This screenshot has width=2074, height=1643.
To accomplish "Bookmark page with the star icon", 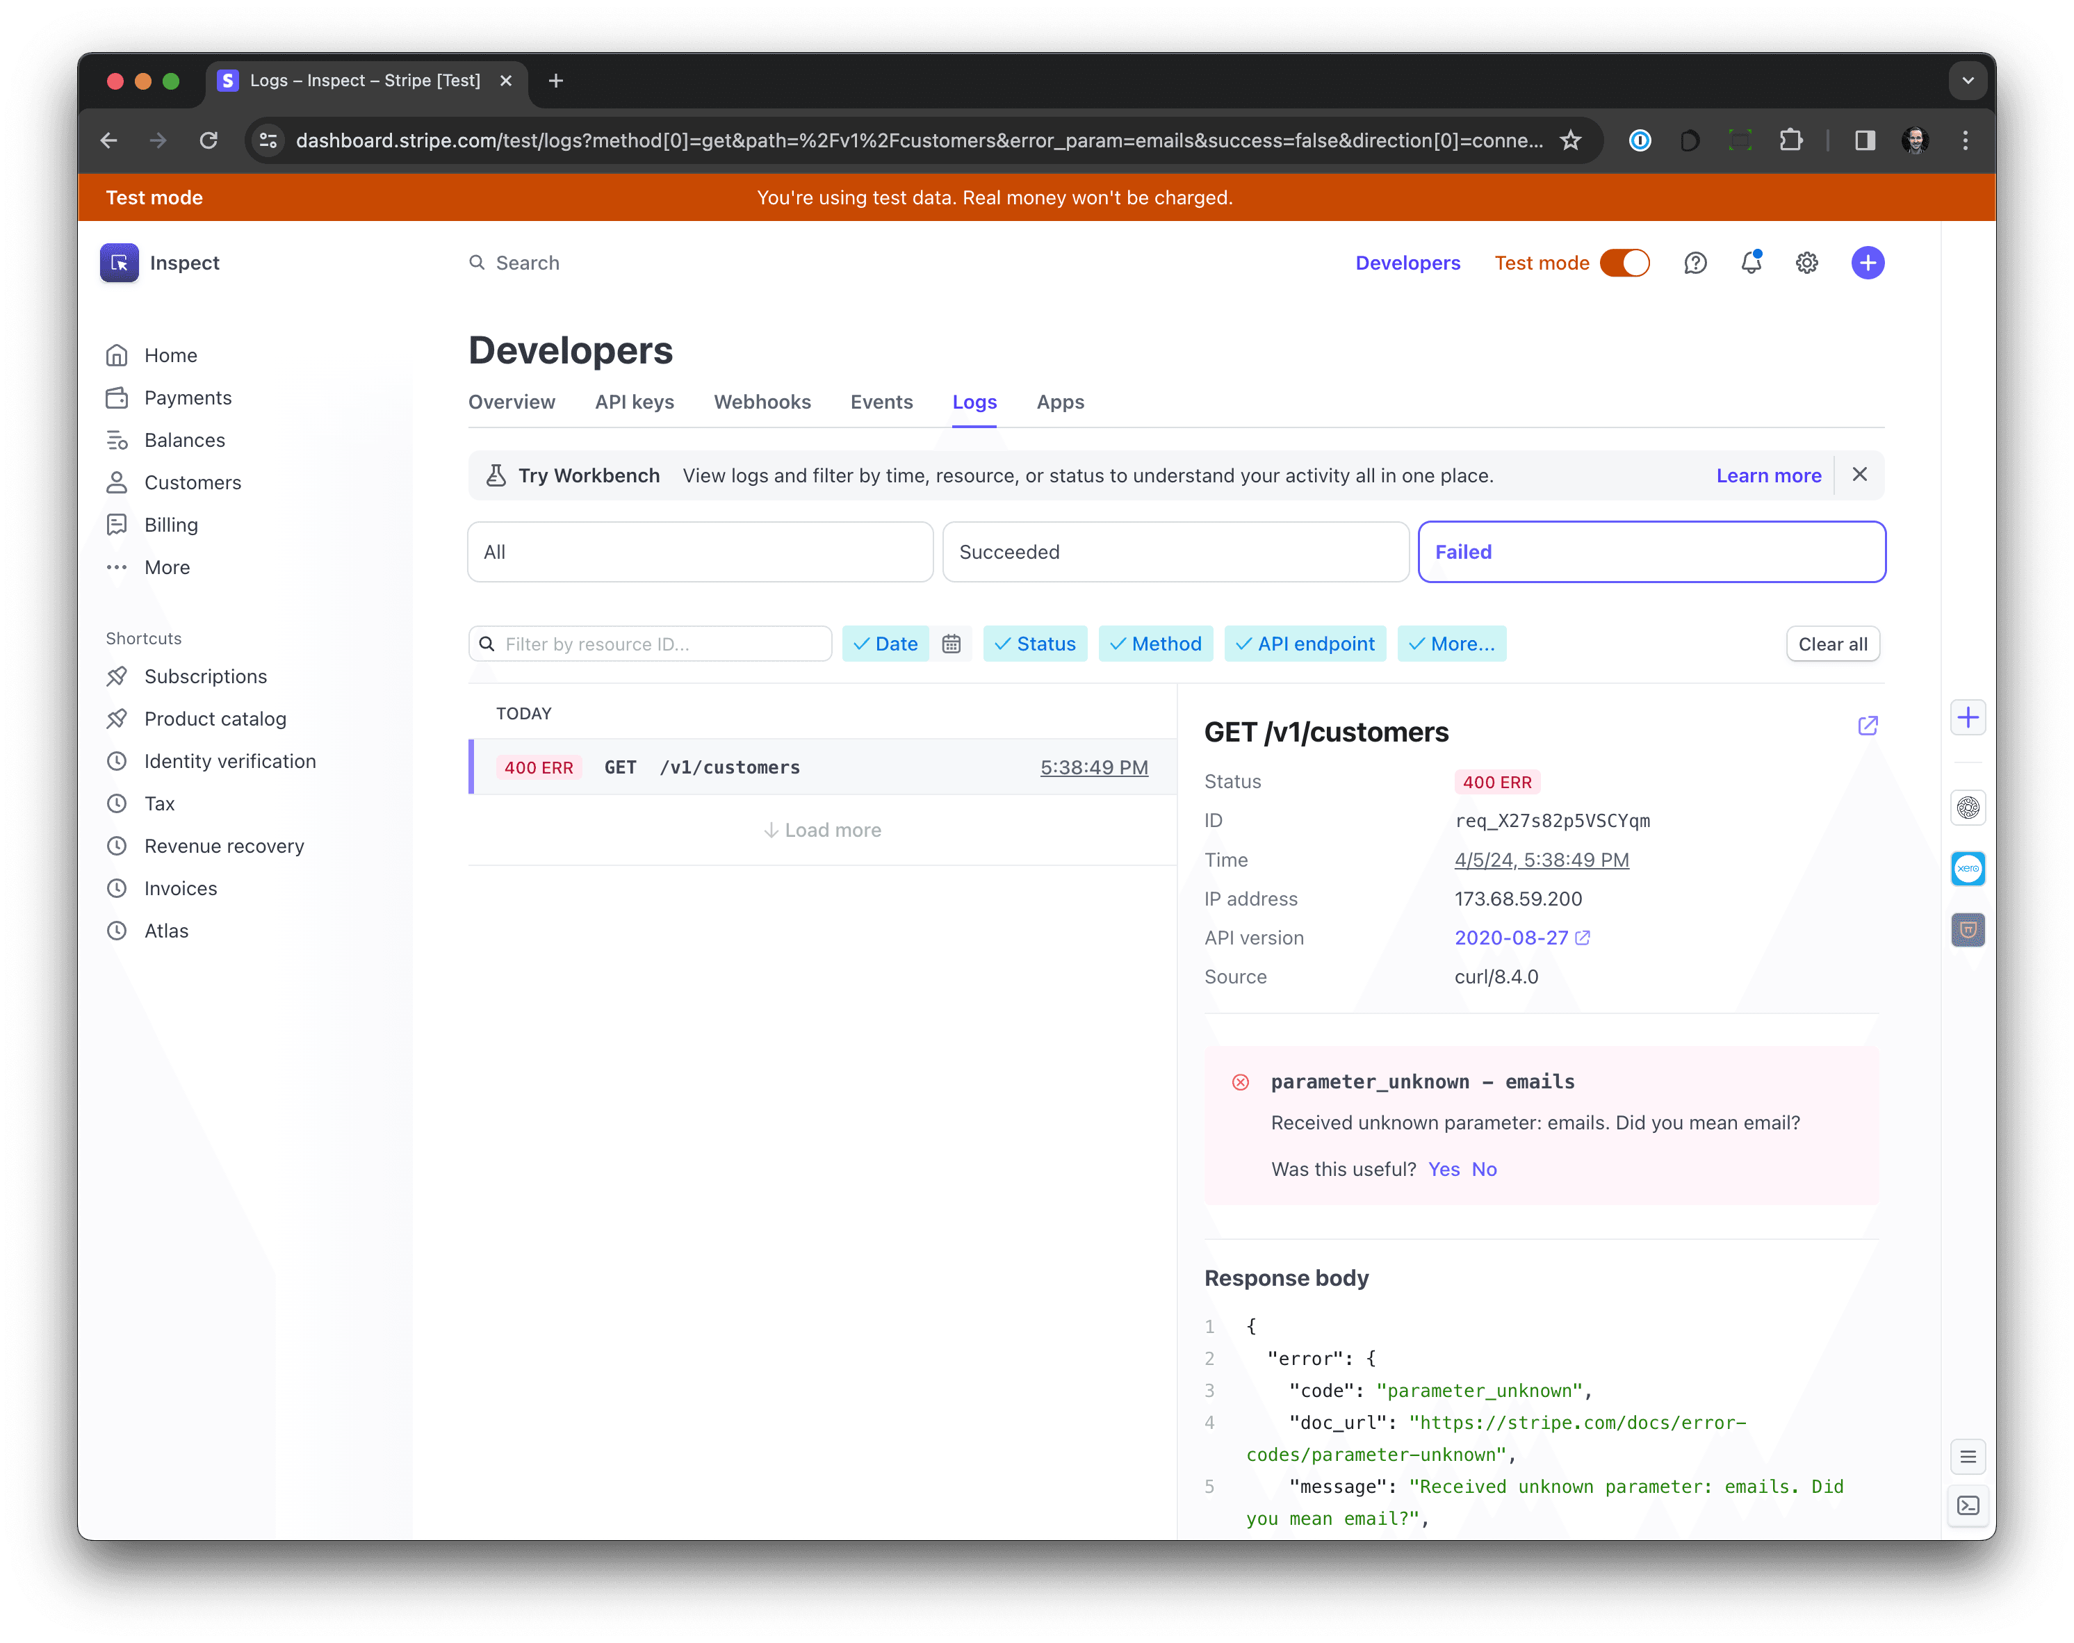I will pos(1571,140).
